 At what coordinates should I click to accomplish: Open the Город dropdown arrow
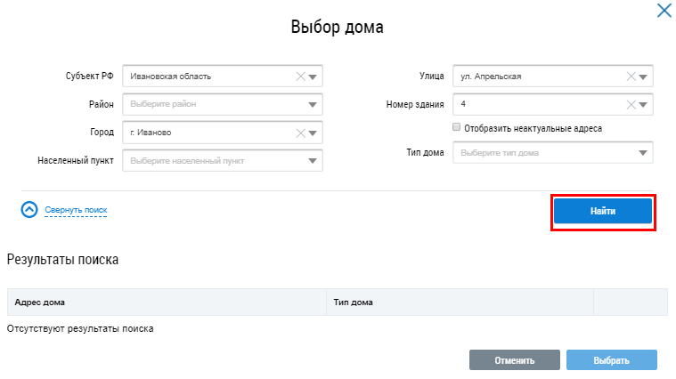tap(314, 133)
